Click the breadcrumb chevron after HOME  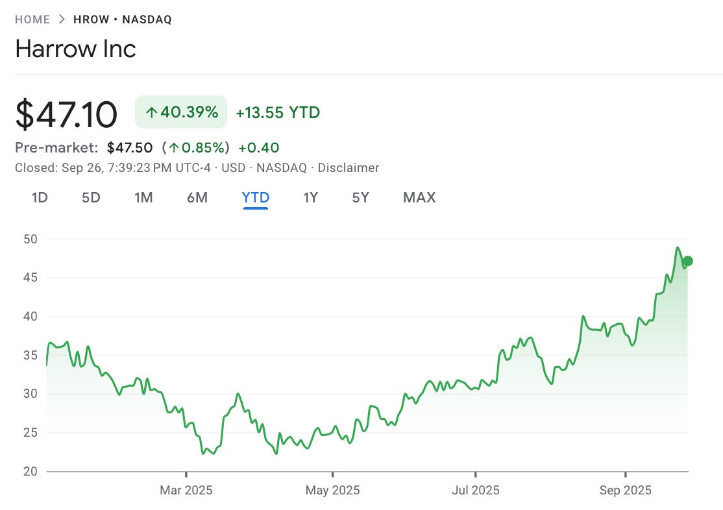pos(62,19)
